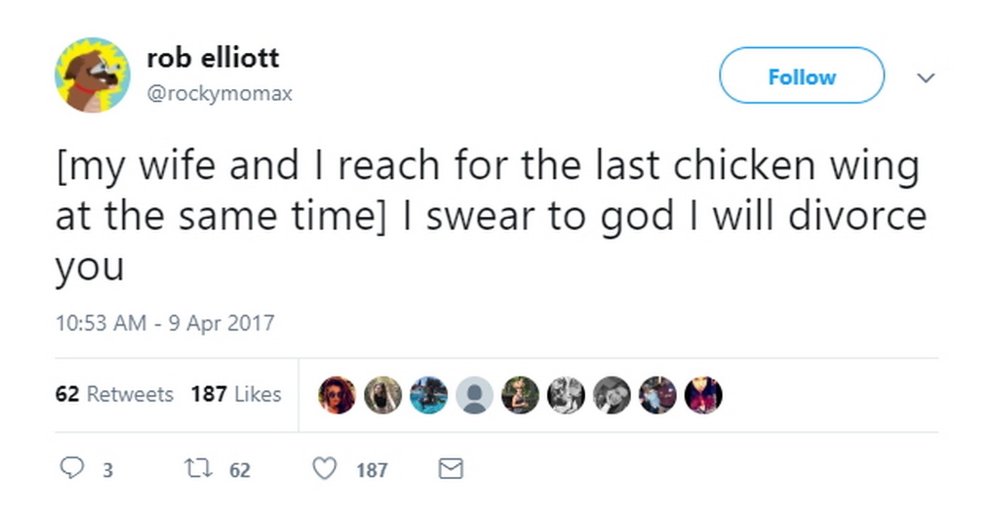
Task: Click the default gray silhouette liker avatar
Action: 474,395
